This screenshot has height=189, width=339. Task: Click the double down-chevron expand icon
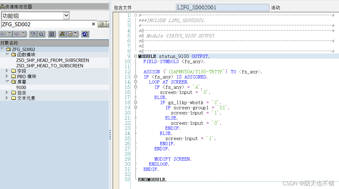point(33,34)
